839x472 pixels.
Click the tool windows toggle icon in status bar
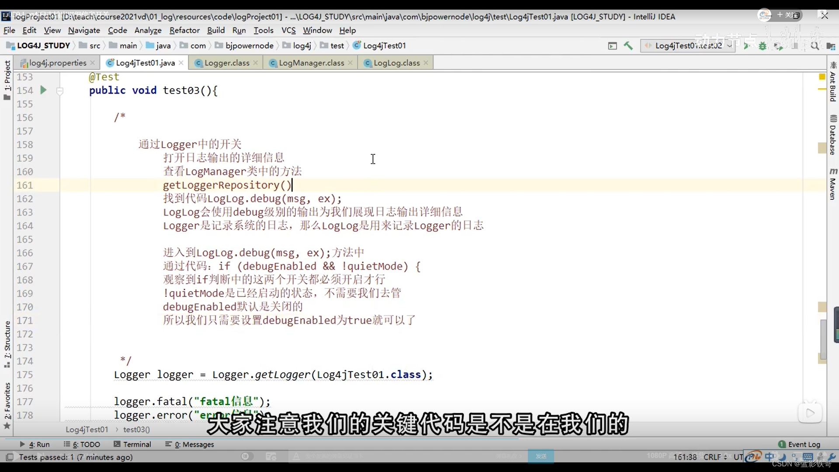click(x=9, y=457)
